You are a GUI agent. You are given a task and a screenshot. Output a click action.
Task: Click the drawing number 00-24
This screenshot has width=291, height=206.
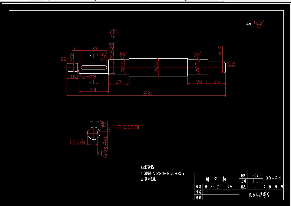(273, 179)
